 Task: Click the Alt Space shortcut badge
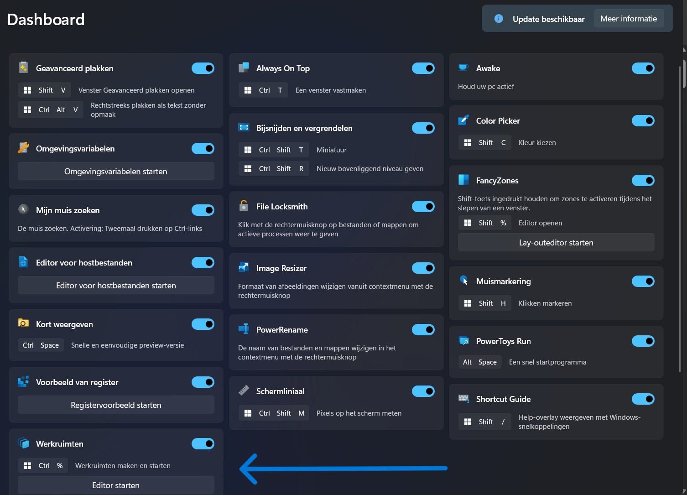480,362
